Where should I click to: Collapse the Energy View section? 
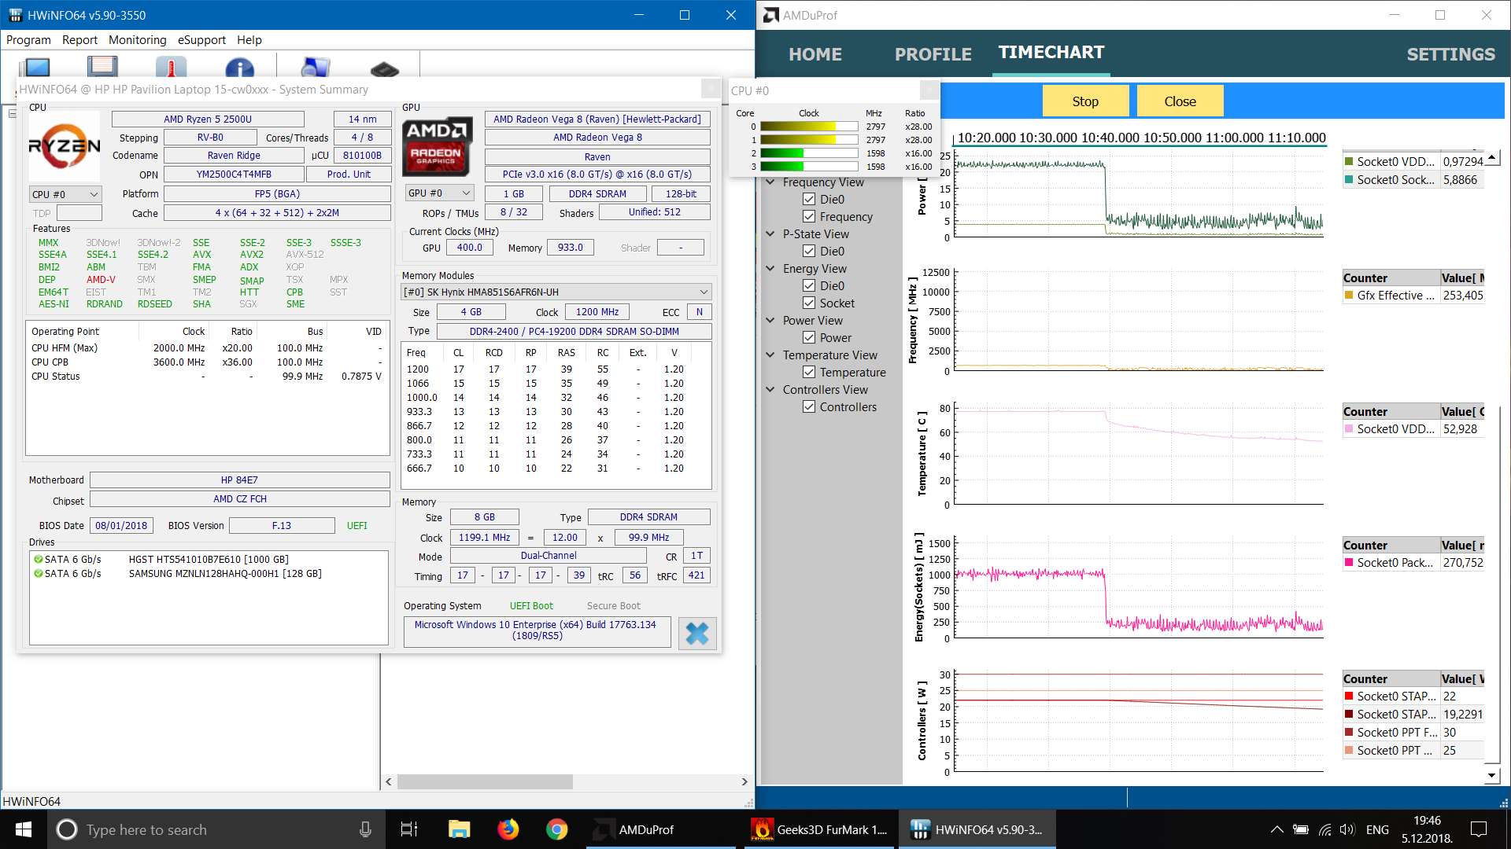click(x=770, y=269)
